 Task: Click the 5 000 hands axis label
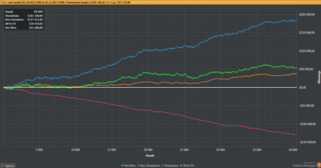tap(39, 150)
